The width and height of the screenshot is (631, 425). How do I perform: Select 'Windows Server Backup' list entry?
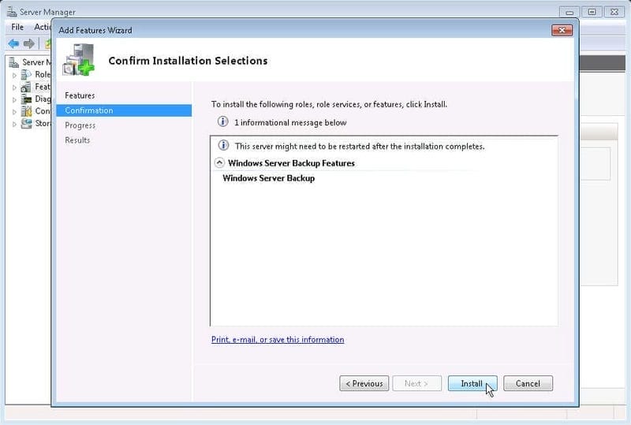[268, 178]
